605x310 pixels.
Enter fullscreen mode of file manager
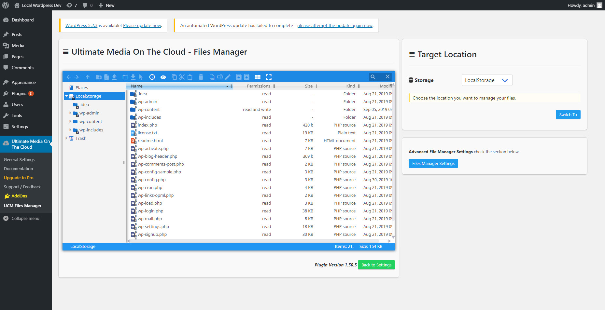(269, 77)
